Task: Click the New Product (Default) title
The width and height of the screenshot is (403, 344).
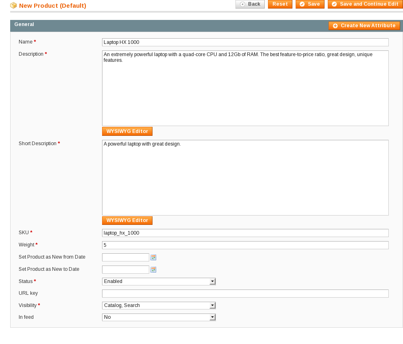Action: (x=52, y=6)
